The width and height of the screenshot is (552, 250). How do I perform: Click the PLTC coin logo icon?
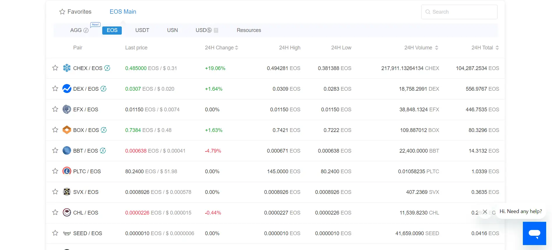point(67,171)
